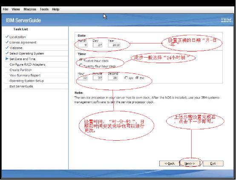Click the Time section heading

click(82, 54)
